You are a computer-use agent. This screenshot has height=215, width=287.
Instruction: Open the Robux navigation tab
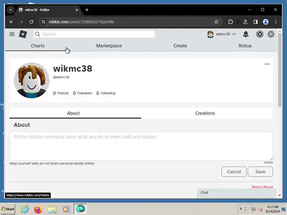point(245,46)
